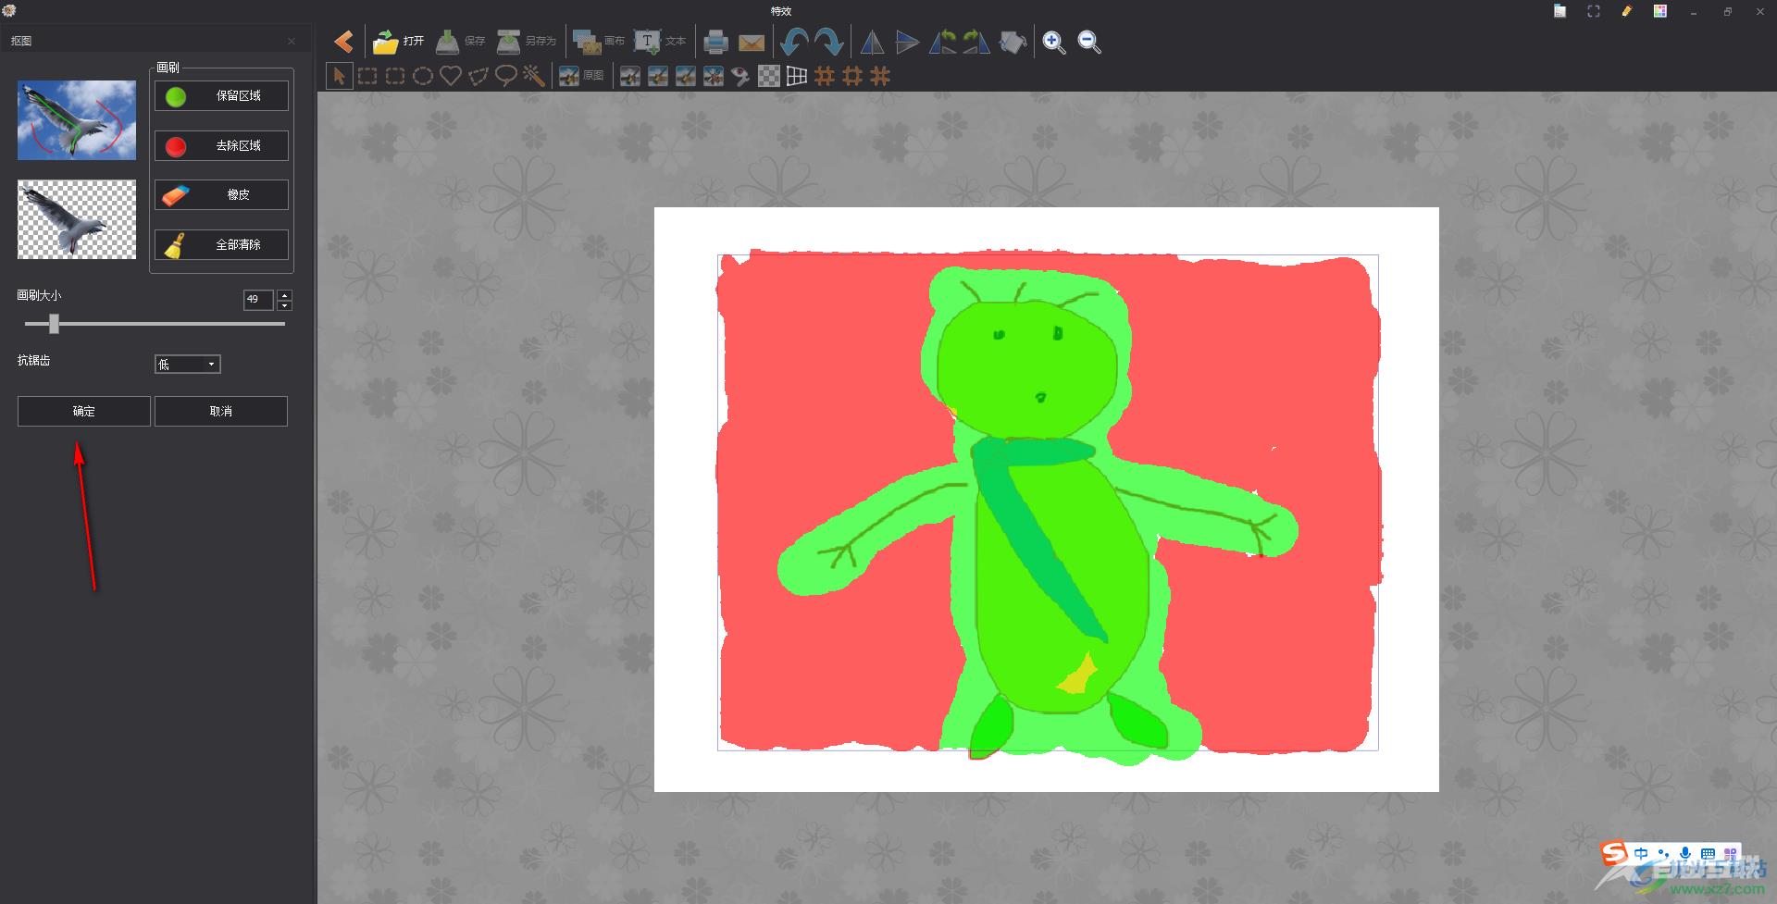Screen dimensions: 1777x904
Task: Cancel the cutout with 取消
Action: [x=221, y=411]
